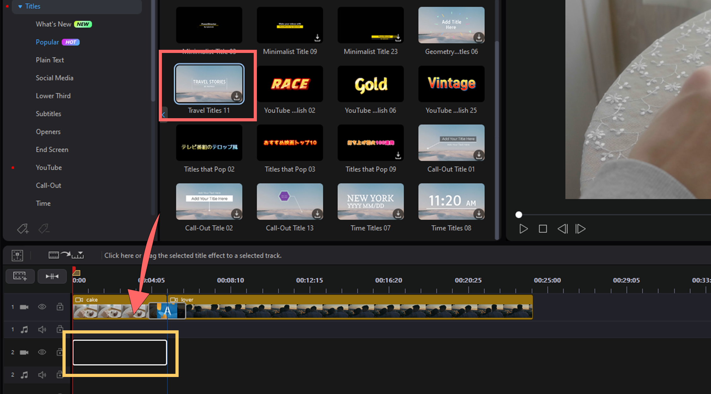Insert the selected title to track
The image size is (711, 394).
[x=66, y=255]
